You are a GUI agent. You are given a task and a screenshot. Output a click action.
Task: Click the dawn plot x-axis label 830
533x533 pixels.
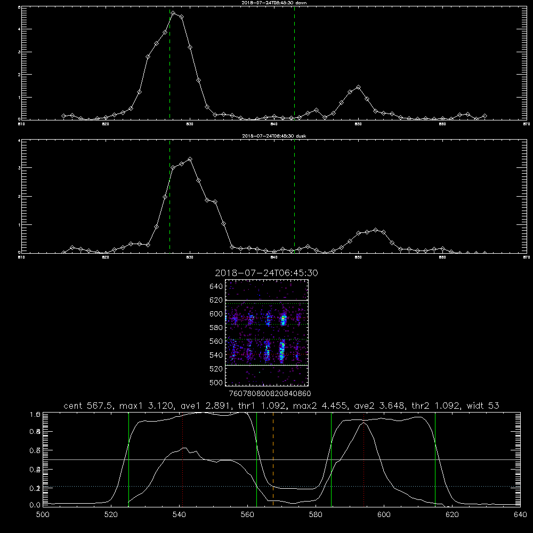click(190, 124)
